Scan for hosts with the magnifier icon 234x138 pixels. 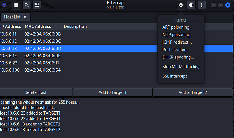[27, 5]
